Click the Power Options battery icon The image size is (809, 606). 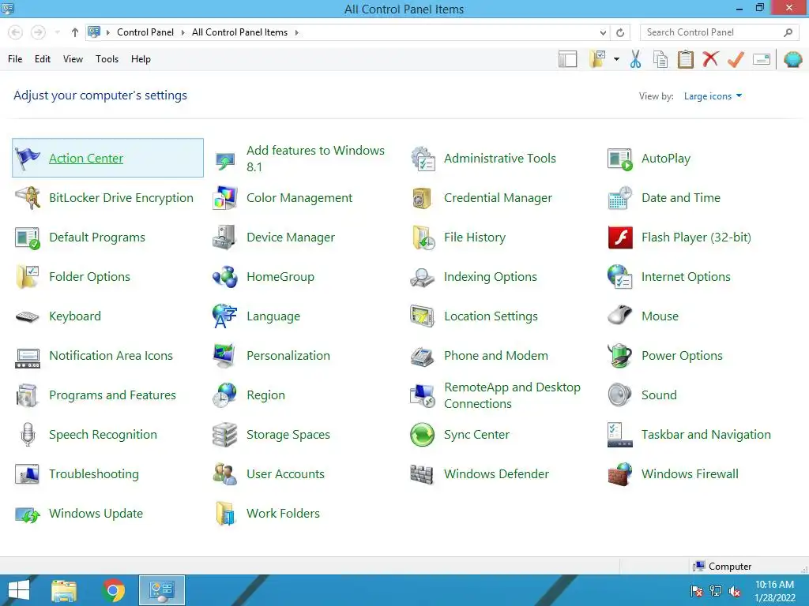619,356
